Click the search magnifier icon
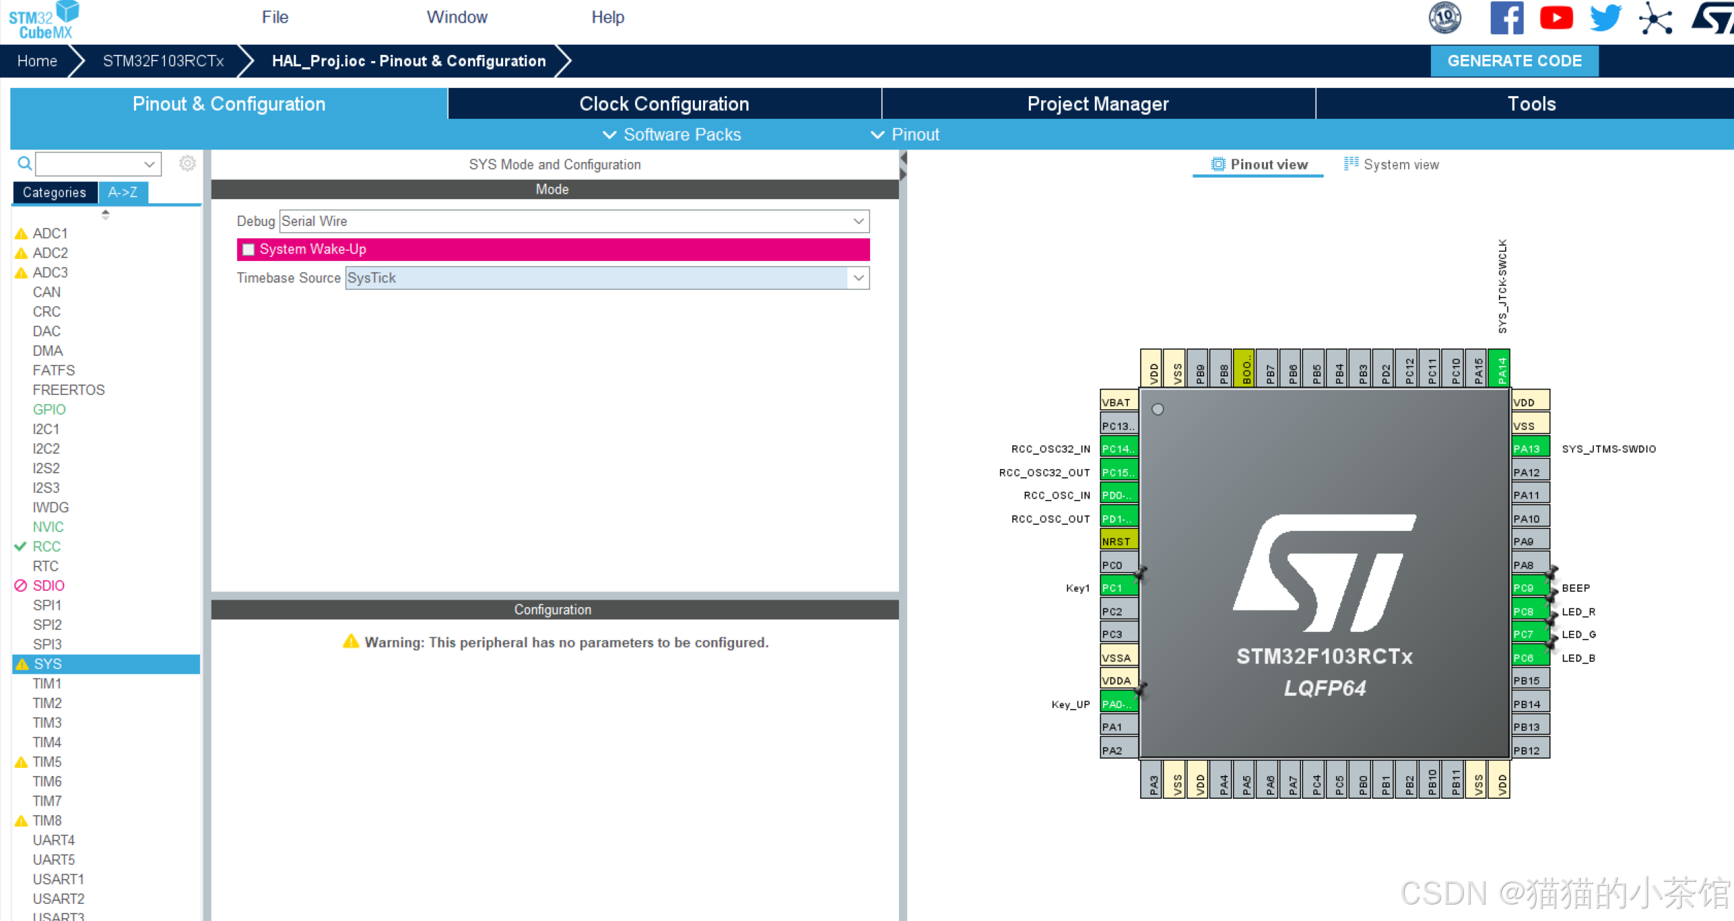Screen dimensions: 1734x921 click(25, 163)
